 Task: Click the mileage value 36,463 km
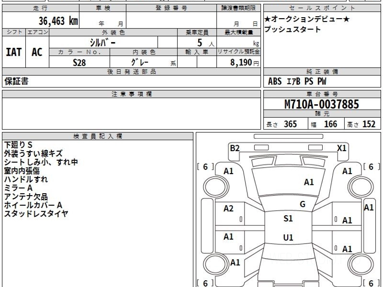[x=58, y=21]
